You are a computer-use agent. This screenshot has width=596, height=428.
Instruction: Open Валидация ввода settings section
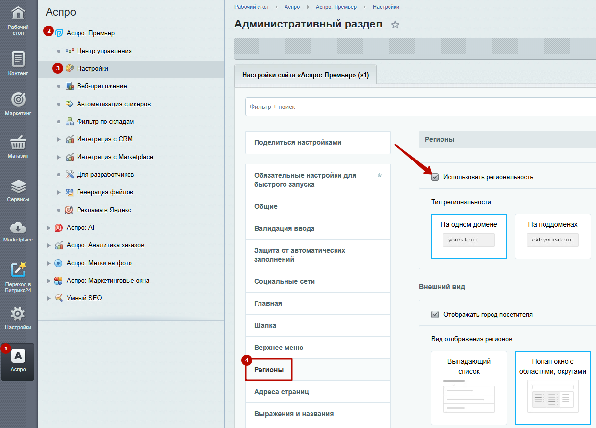(318, 228)
